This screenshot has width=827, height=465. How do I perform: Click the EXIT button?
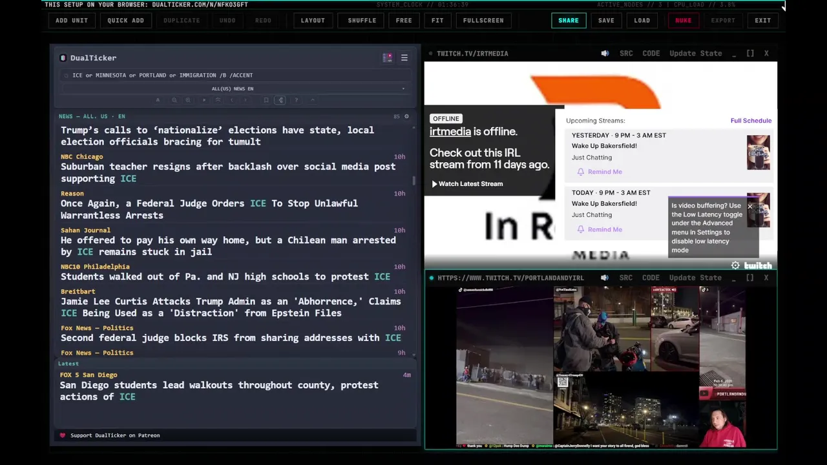click(x=763, y=20)
